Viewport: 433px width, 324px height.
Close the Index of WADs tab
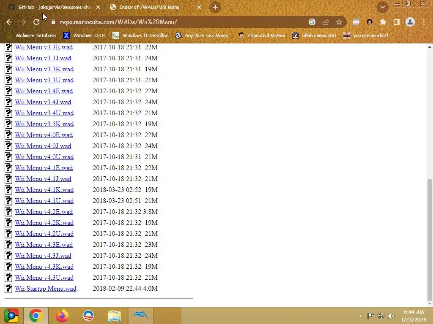coord(199,8)
